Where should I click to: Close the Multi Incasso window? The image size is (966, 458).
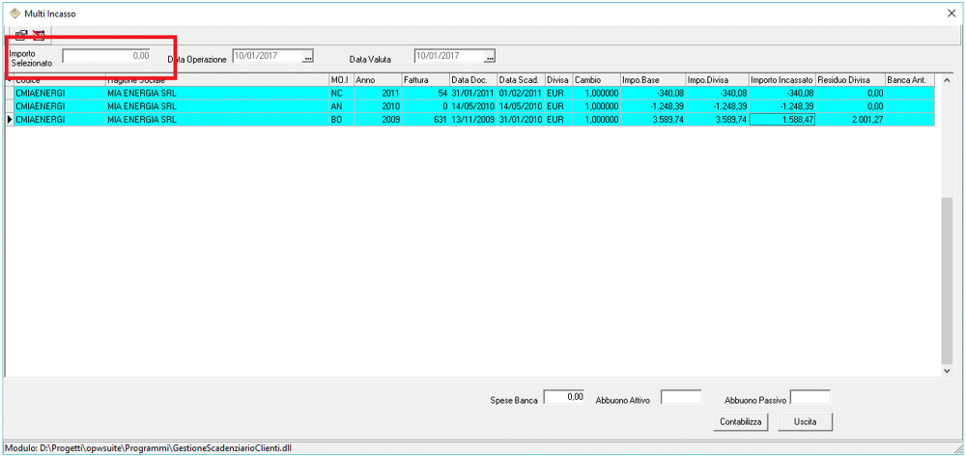(952, 14)
